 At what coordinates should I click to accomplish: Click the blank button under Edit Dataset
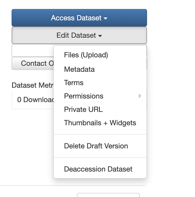coord(32,51)
